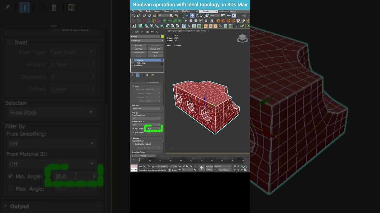Choose the Select Object tool
The image size is (380, 213).
(x=171, y=16)
